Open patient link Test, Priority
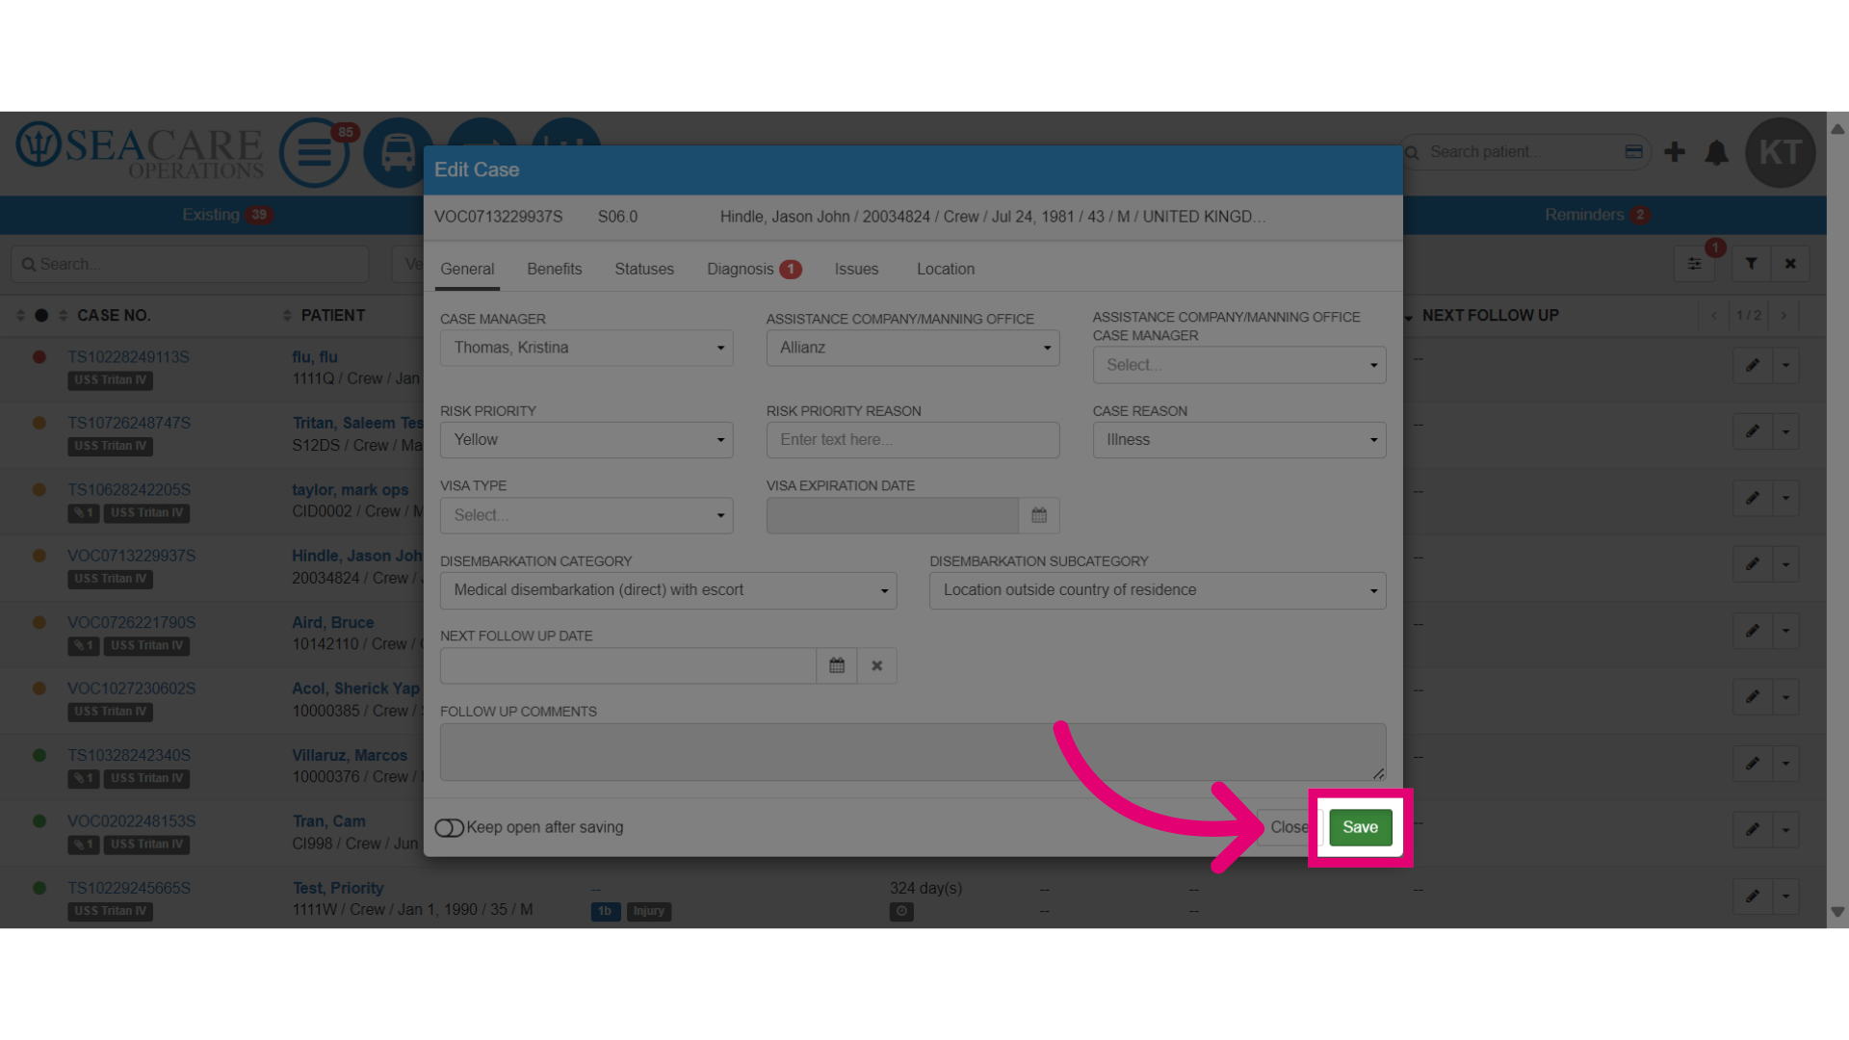The image size is (1849, 1040). pos(338,888)
